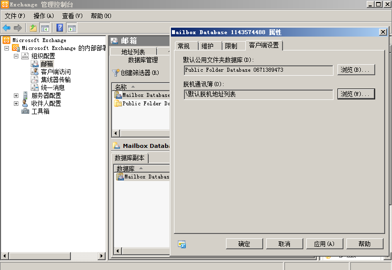Collapse the 组织配置 tree node
This screenshot has width=392, height=270.
coord(16,56)
